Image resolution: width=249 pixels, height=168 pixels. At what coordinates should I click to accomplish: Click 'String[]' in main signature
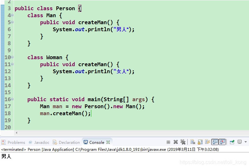(116, 99)
